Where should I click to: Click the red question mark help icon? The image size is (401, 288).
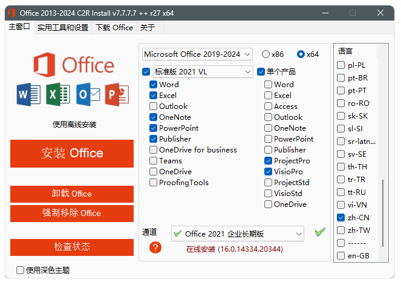155,247
